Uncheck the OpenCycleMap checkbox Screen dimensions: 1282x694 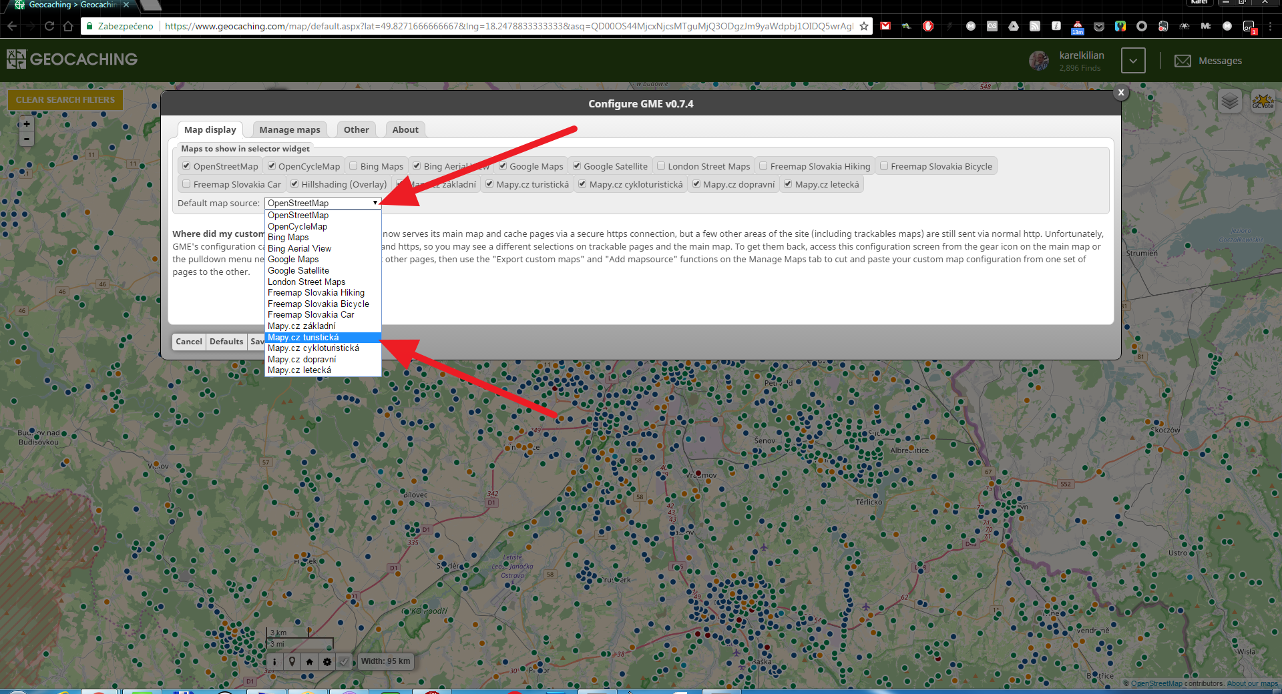(x=272, y=166)
